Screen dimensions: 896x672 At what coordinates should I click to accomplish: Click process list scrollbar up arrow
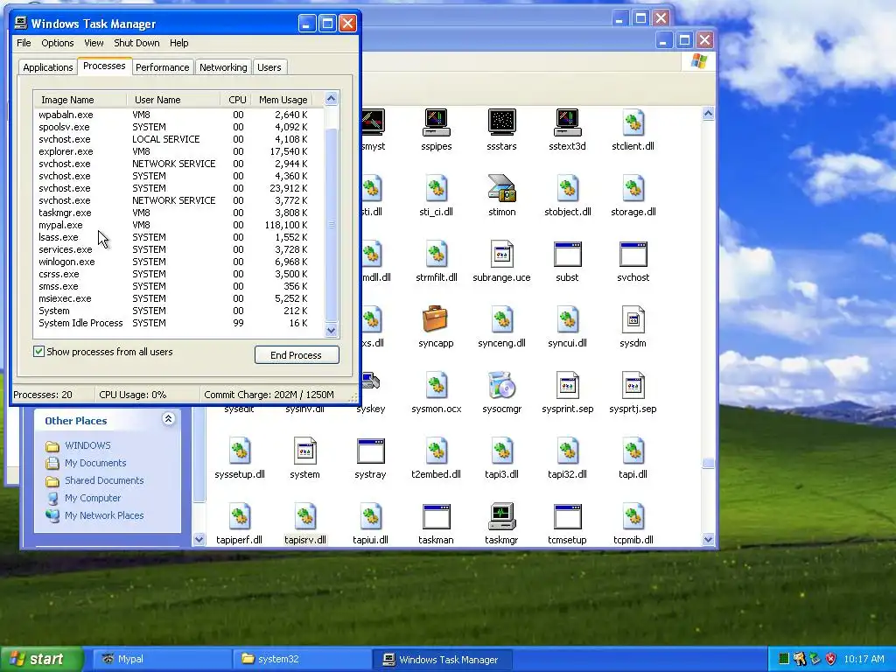332,99
